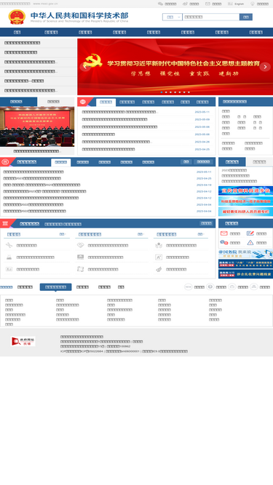The width and height of the screenshot is (273, 485).
Task: Click the blue search button
Action: (x=246, y=17)
